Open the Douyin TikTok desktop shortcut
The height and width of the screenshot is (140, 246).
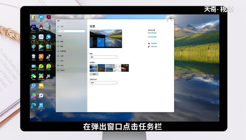pos(48,57)
